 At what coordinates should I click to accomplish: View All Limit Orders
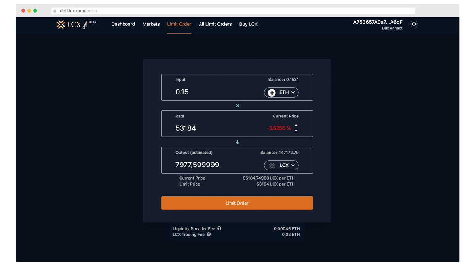215,24
